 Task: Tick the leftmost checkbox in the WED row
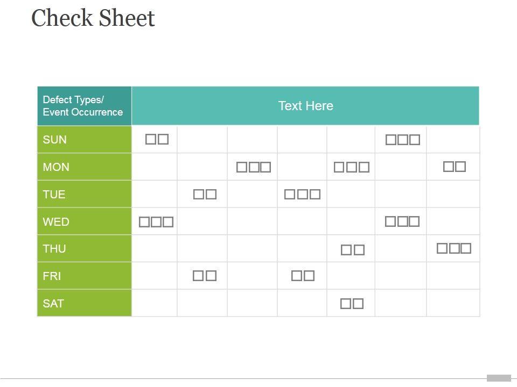[x=145, y=222]
